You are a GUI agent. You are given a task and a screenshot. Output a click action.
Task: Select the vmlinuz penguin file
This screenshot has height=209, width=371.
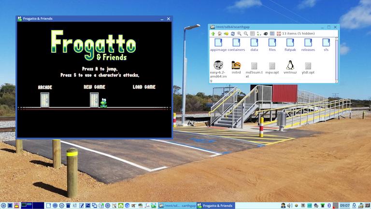(290, 68)
